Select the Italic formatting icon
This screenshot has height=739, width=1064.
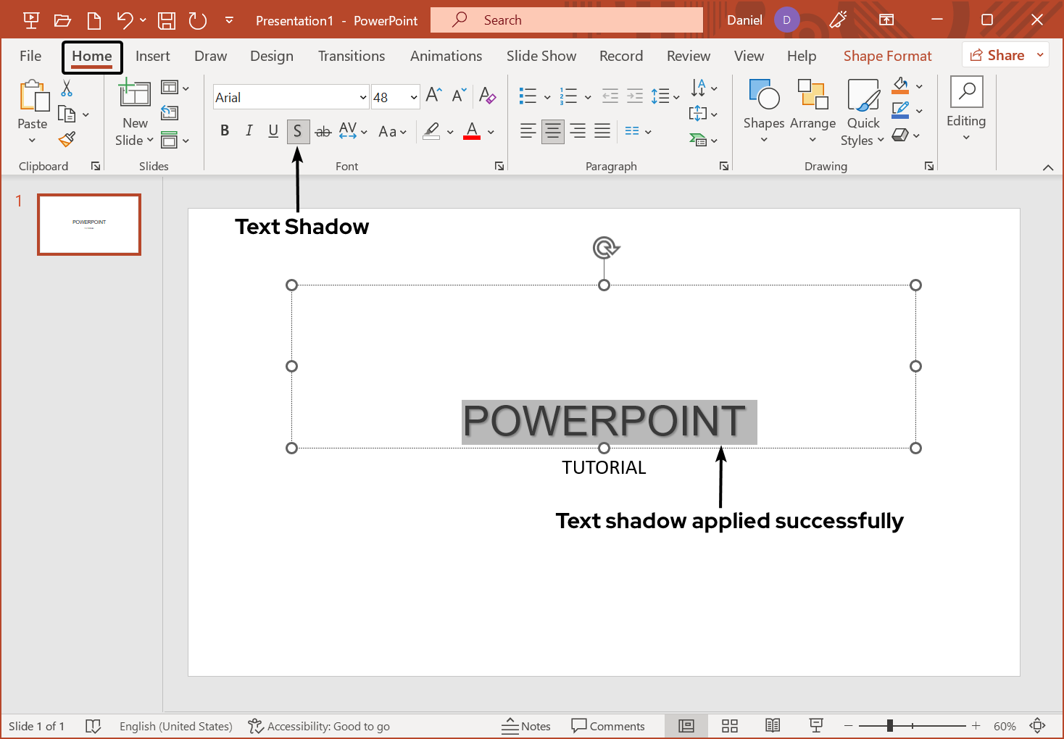[249, 131]
